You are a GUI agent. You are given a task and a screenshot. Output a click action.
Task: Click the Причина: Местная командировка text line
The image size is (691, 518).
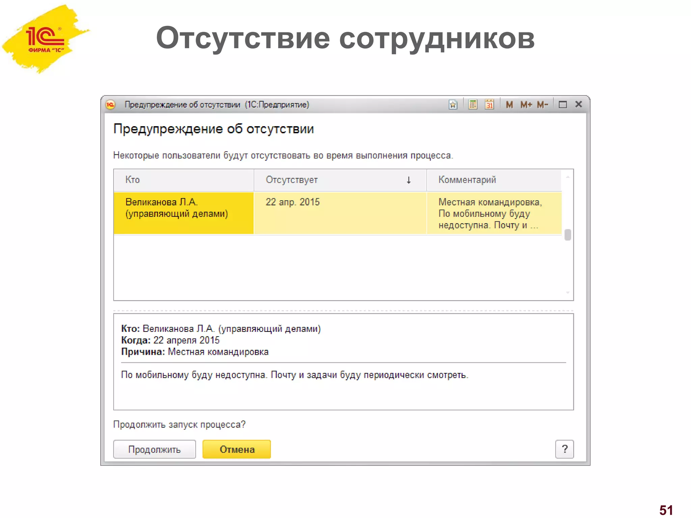pos(195,352)
